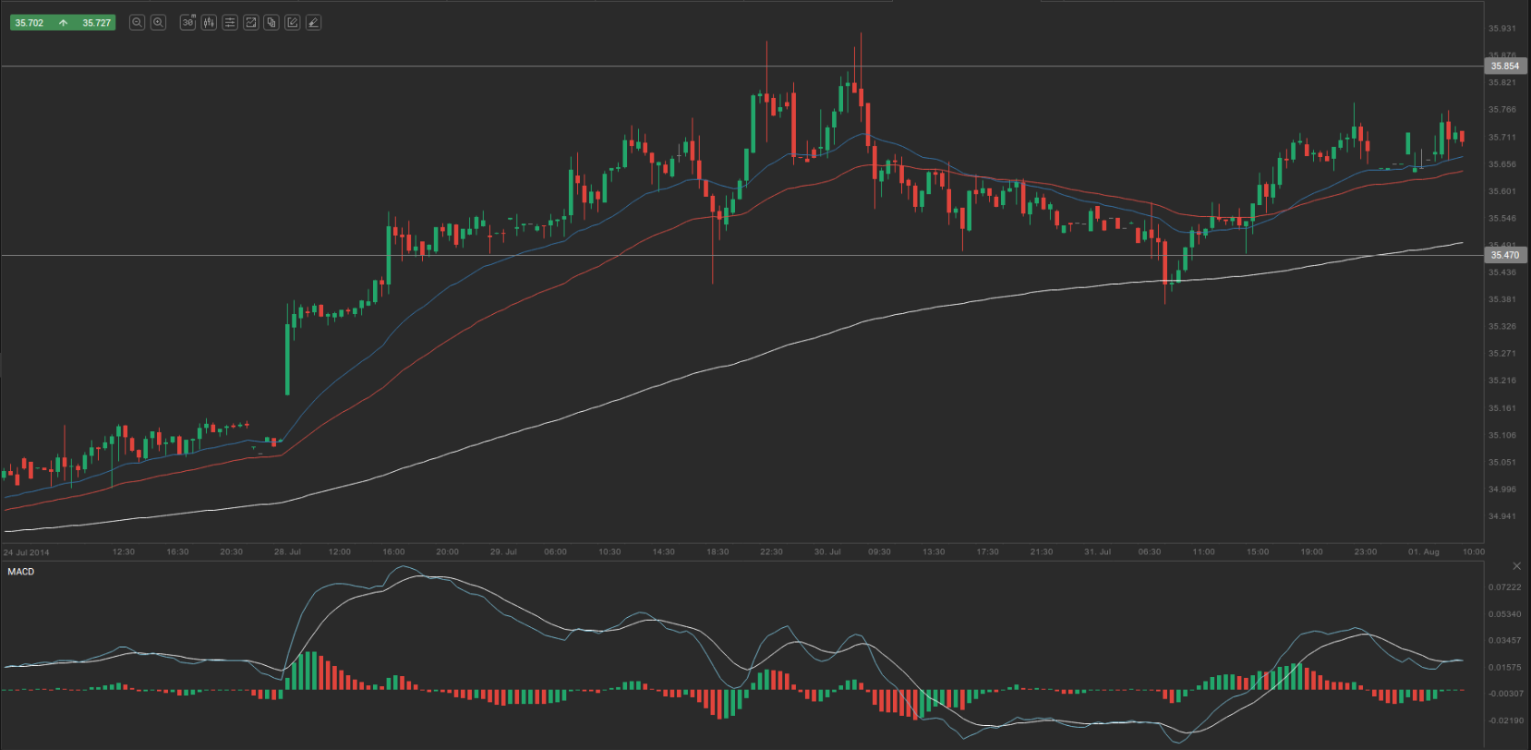Click the 35.854 price level marker

1504,67
